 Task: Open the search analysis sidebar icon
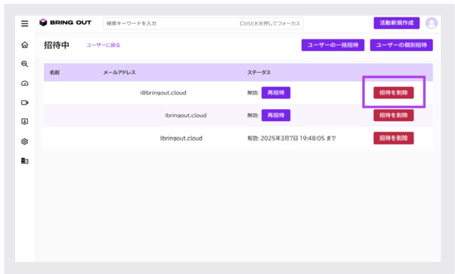coord(25,64)
